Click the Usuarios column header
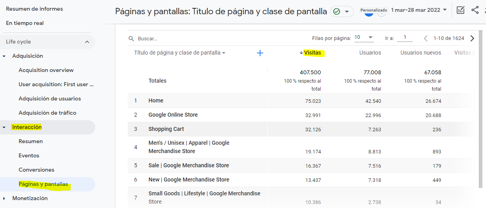Image resolution: width=486 pixels, height=208 pixels. (370, 53)
